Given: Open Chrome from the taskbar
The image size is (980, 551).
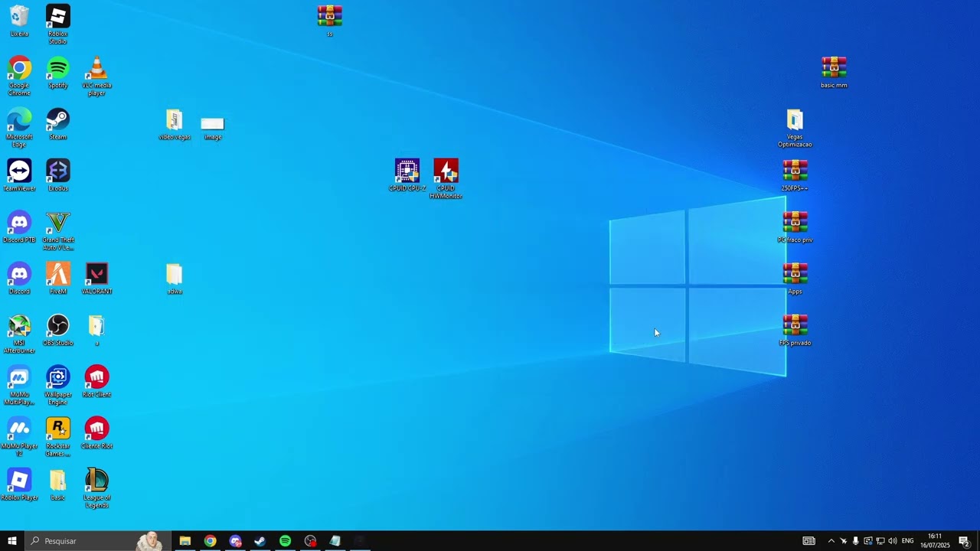Looking at the screenshot, I should [211, 541].
